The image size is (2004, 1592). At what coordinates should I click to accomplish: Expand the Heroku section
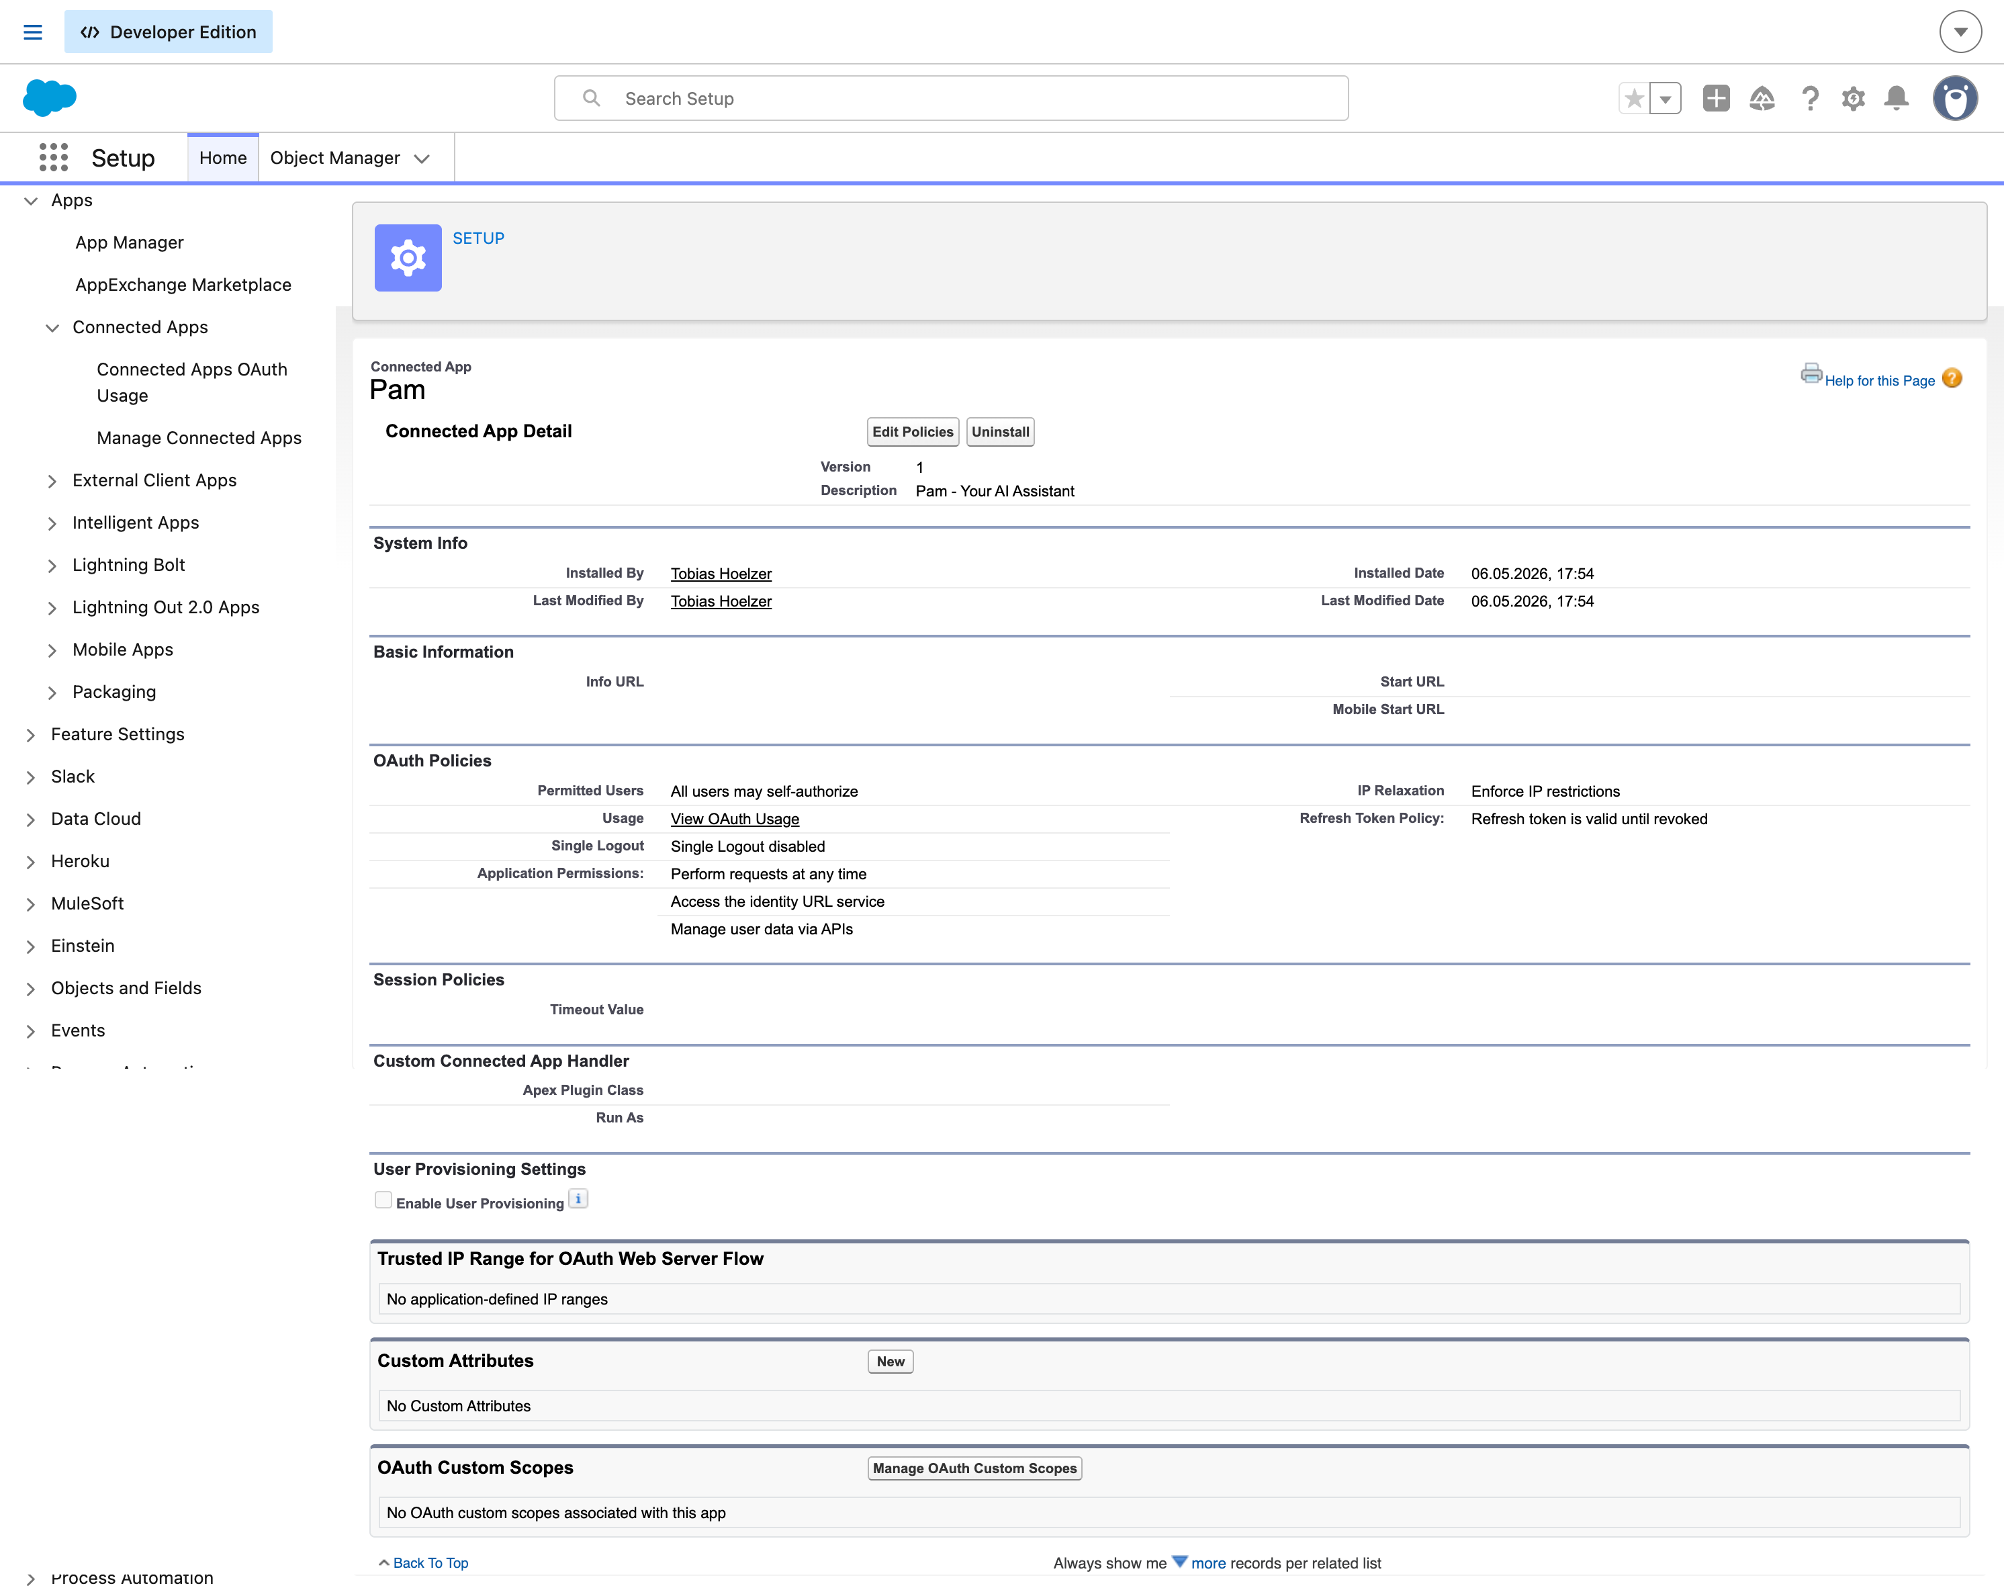(31, 862)
